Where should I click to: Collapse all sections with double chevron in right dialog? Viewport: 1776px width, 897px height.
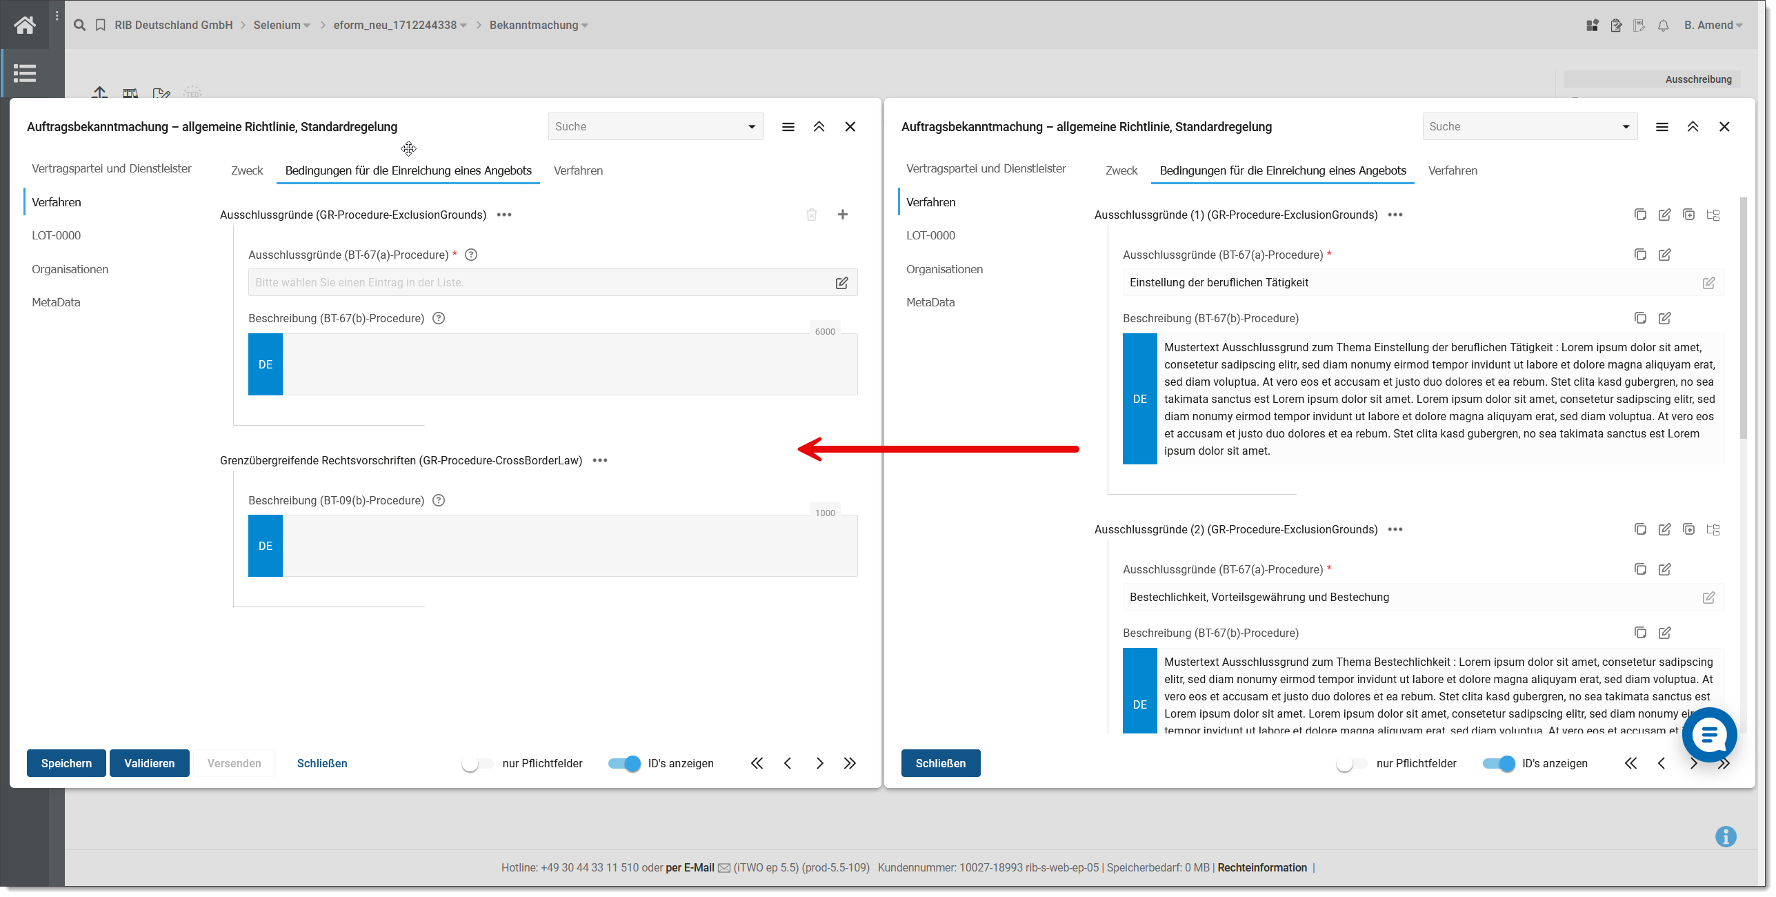point(1693,127)
